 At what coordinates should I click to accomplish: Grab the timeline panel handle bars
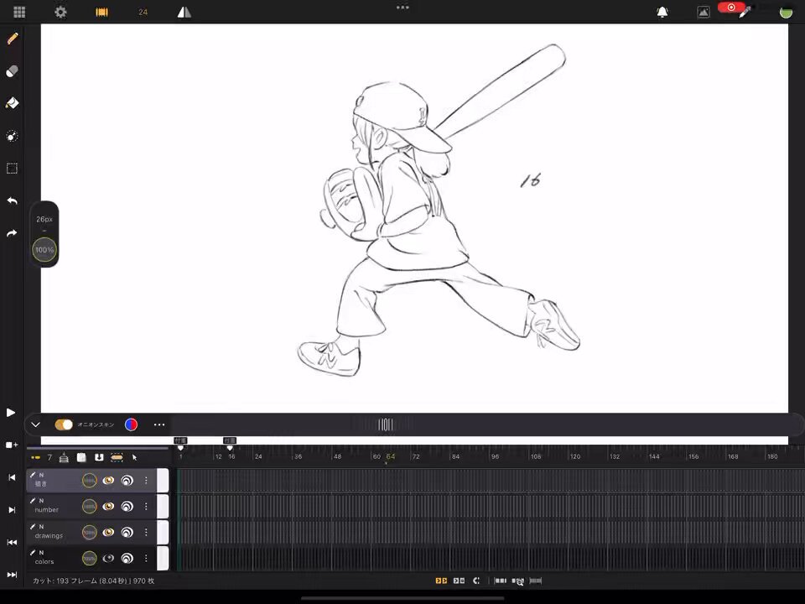[385, 424]
